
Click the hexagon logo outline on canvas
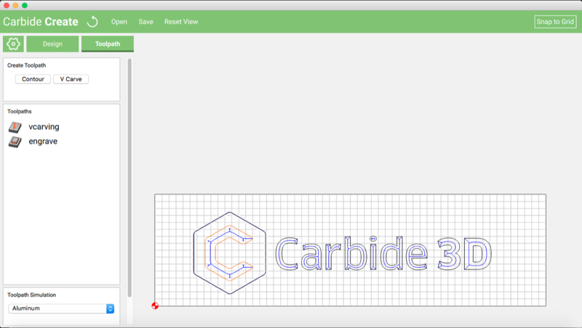(230, 253)
